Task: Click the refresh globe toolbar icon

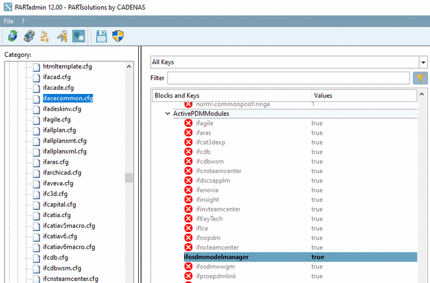Action: 13,36
